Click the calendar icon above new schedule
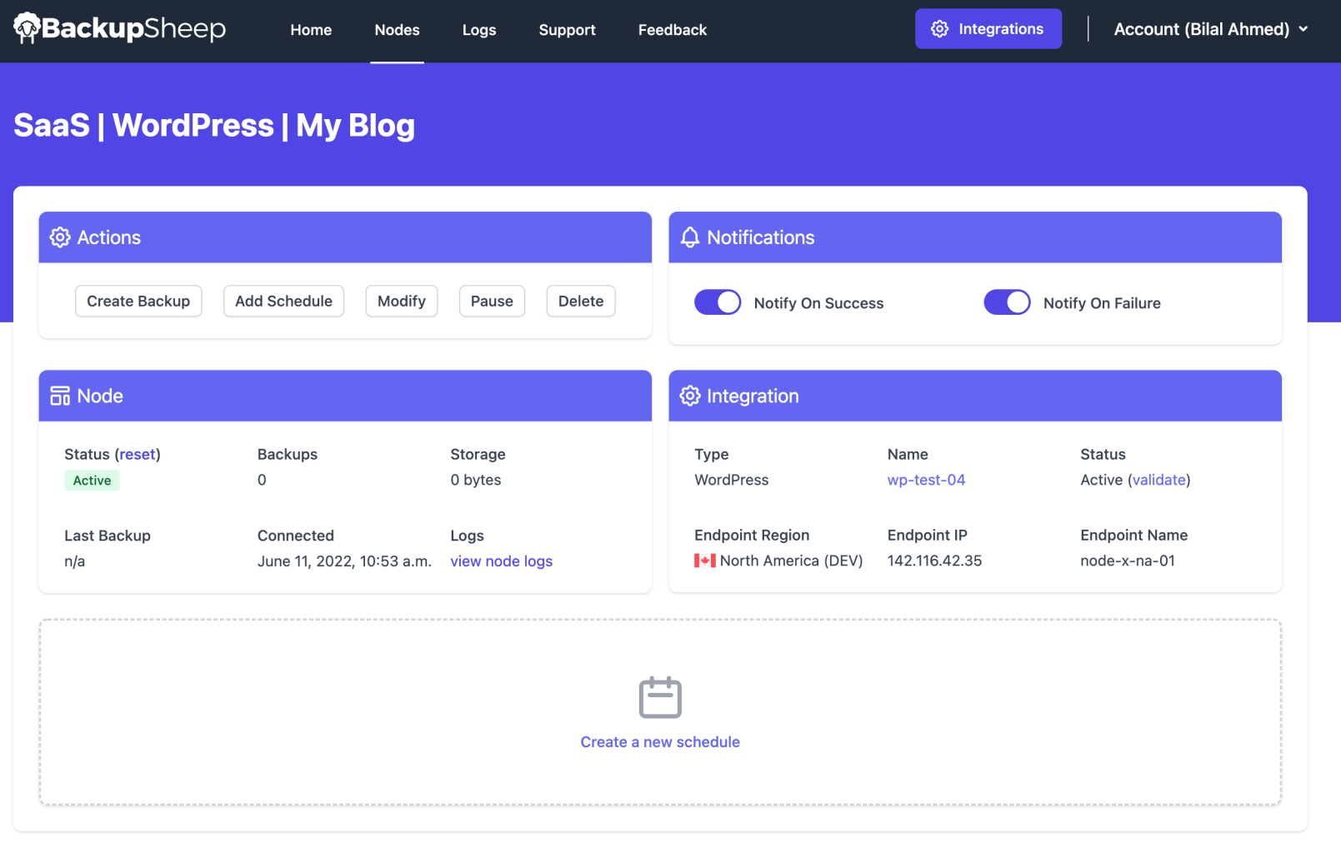Screen dimensions: 1341x853 click(x=660, y=697)
